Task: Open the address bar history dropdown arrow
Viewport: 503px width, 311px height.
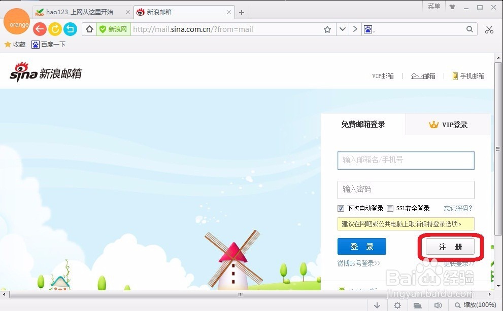Action: 342,29
